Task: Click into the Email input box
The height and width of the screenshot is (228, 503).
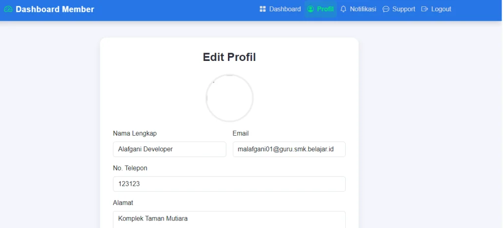Action: pyautogui.click(x=289, y=149)
